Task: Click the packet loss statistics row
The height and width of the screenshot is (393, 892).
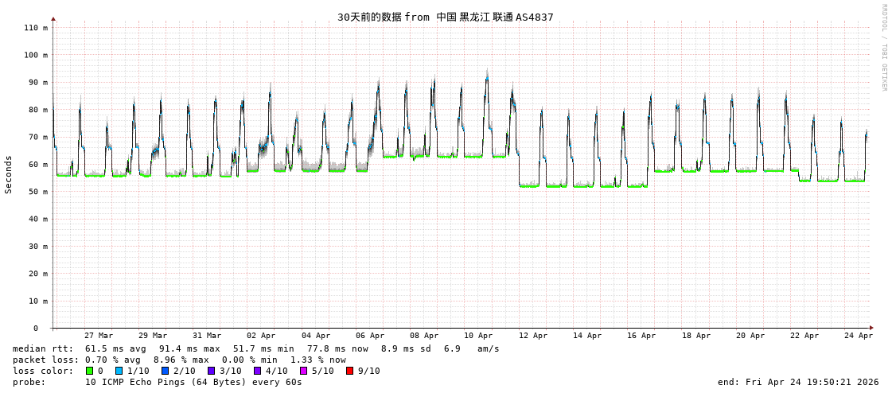Action: pos(179,360)
